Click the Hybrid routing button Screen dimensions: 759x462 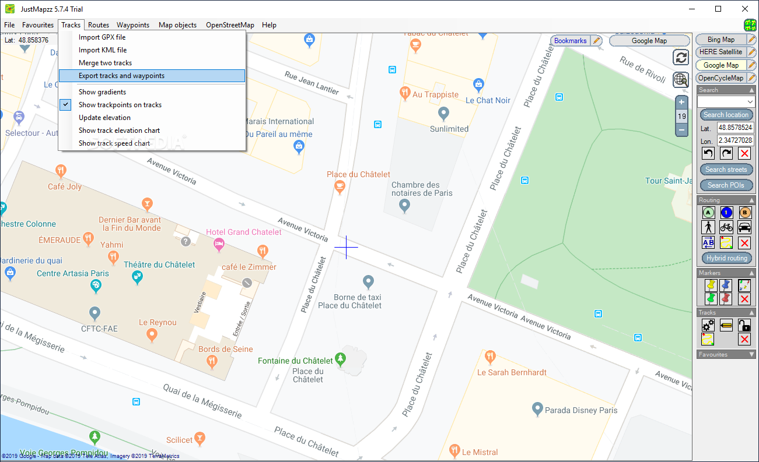pos(726,258)
